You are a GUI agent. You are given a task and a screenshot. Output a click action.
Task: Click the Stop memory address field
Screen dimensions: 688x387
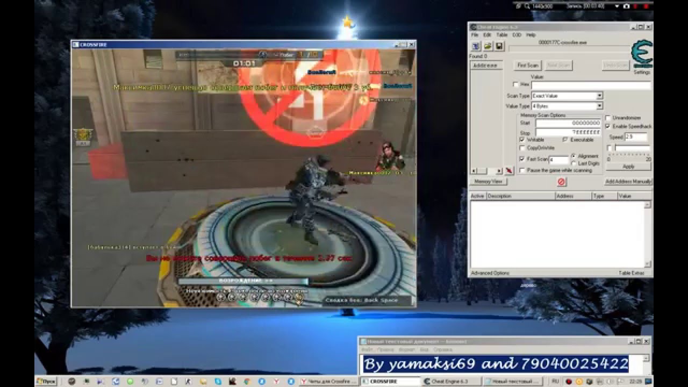click(568, 132)
